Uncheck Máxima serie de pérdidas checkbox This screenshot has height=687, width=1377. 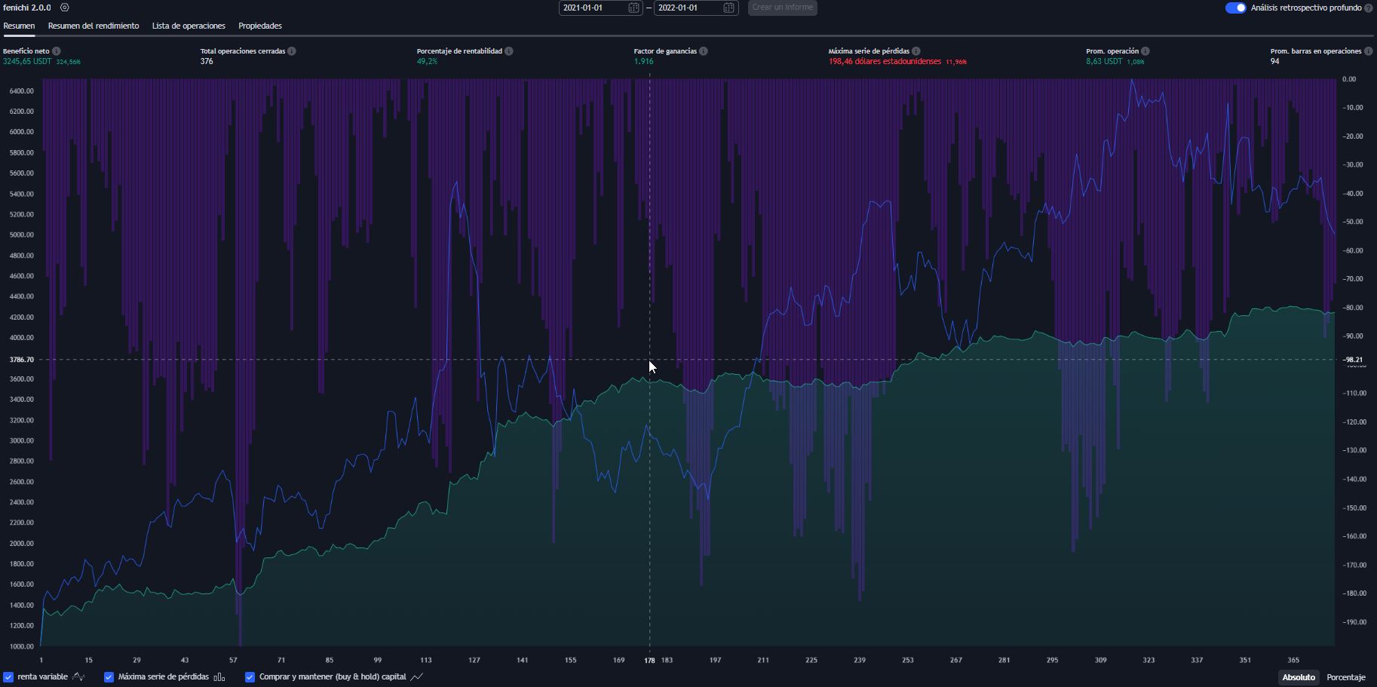[109, 677]
